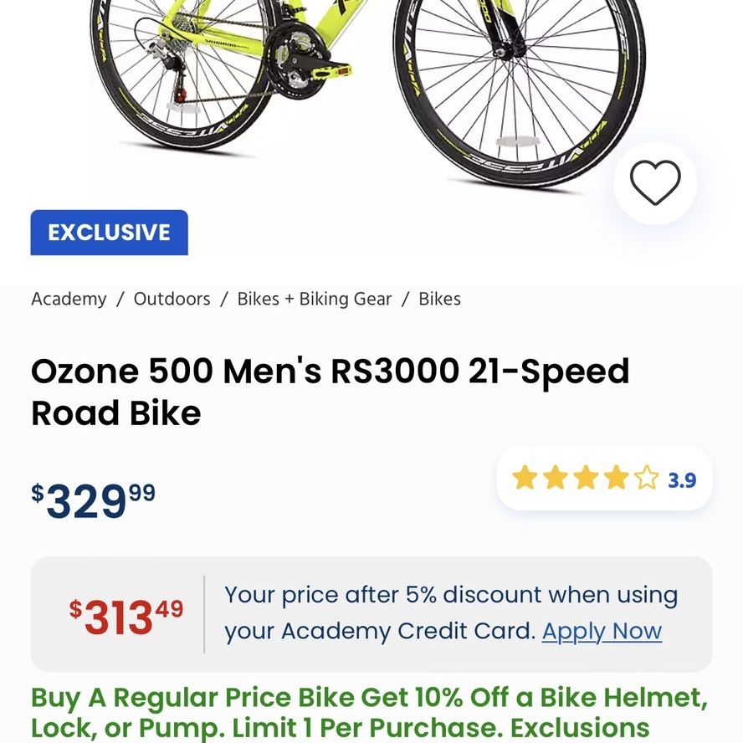Viewport: 743px width, 743px height.
Task: Click the Apply Now link
Action: tap(602, 631)
